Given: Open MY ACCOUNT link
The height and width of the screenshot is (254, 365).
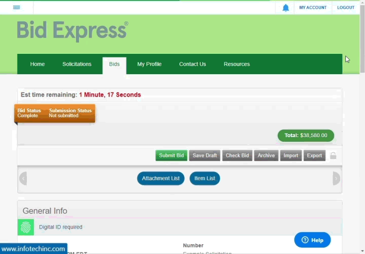Looking at the screenshot, I should [313, 8].
